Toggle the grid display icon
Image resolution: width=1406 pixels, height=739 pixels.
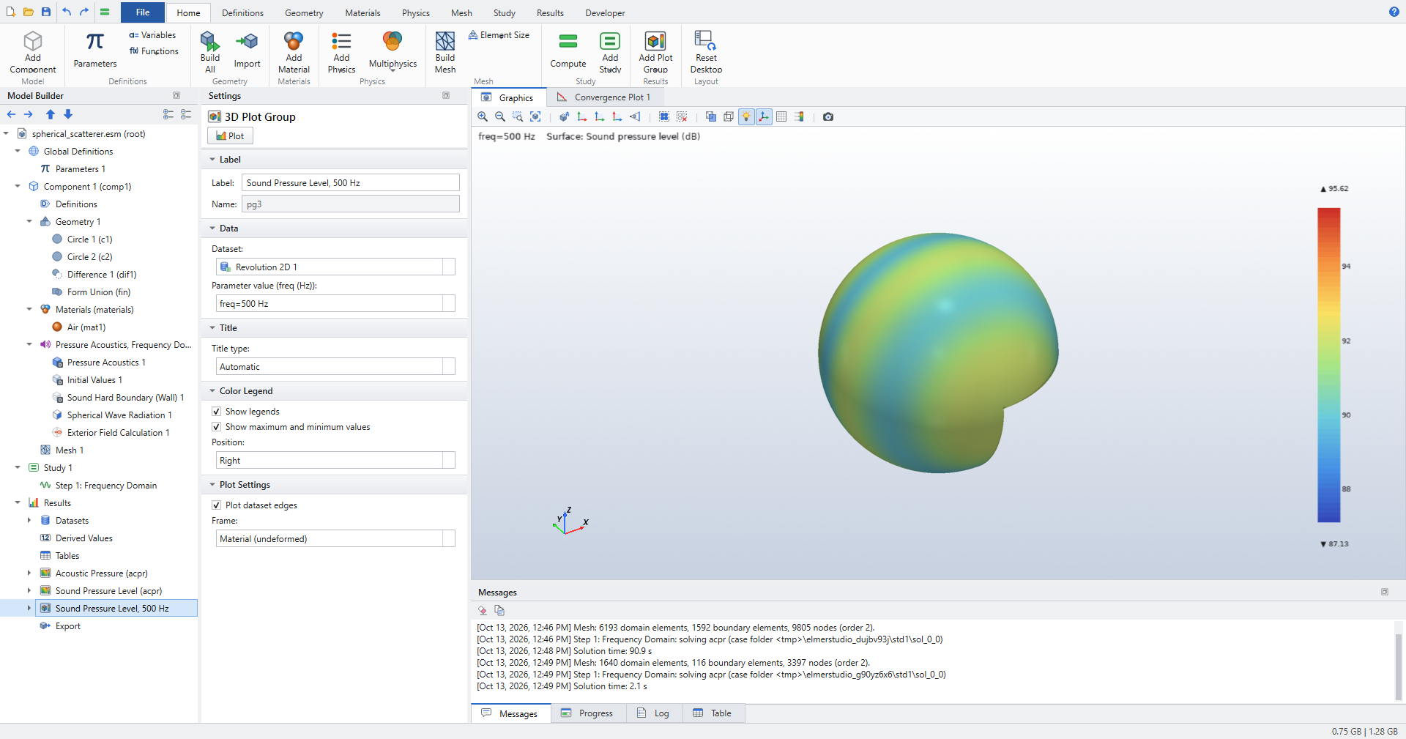(x=781, y=116)
